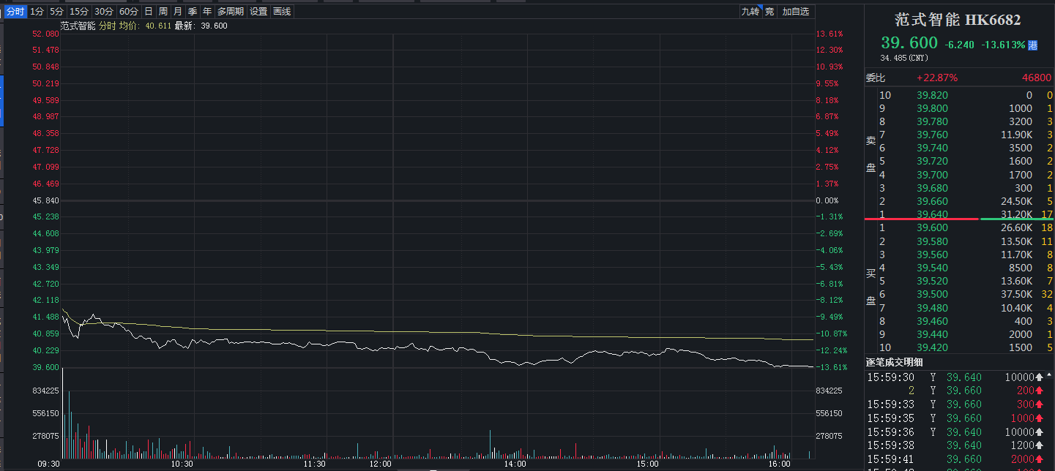The width and height of the screenshot is (1055, 471).
Task: Select the 周 weekly chart period
Action: coord(161,11)
